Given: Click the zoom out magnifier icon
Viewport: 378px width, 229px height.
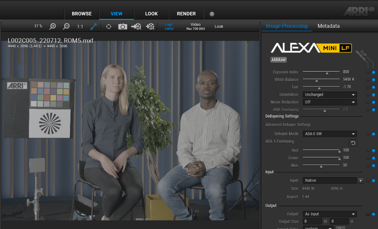Looking at the screenshot, I should point(66,26).
